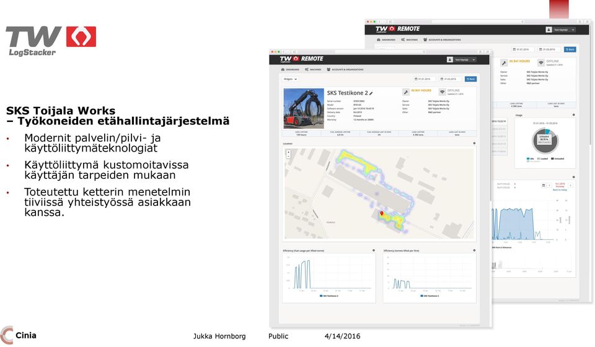This screenshot has height=347, width=595.
Task: Click the start date field in back window
Action: click(x=522, y=49)
